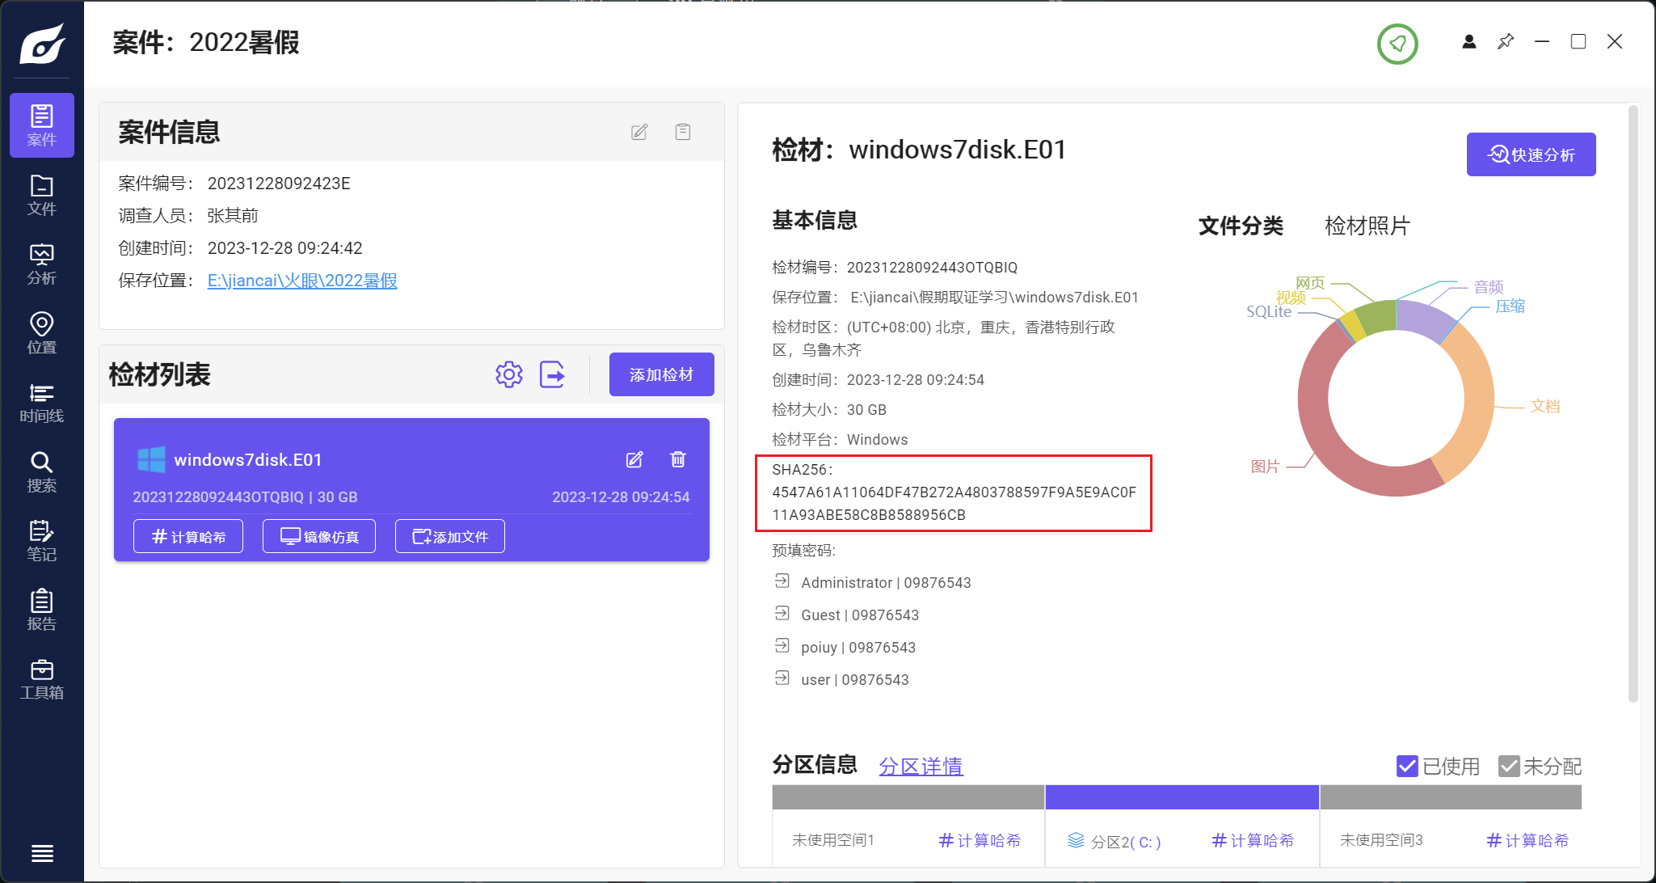
Task: Open the 搜索 sidebar section
Action: (x=42, y=472)
